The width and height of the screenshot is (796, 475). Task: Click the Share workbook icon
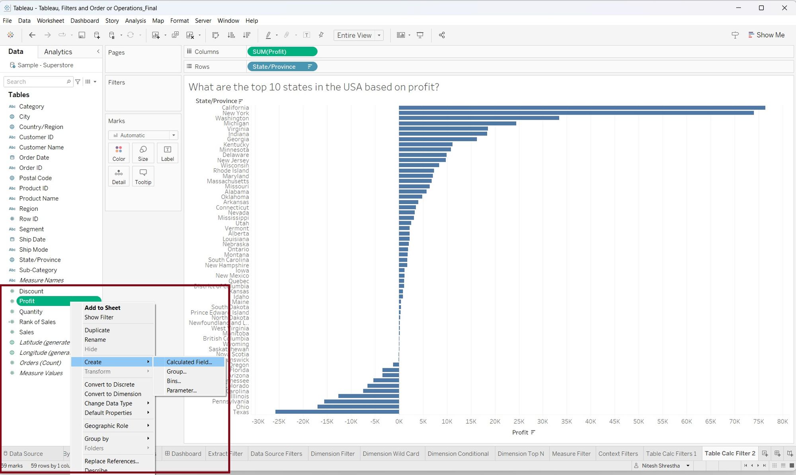coord(442,35)
